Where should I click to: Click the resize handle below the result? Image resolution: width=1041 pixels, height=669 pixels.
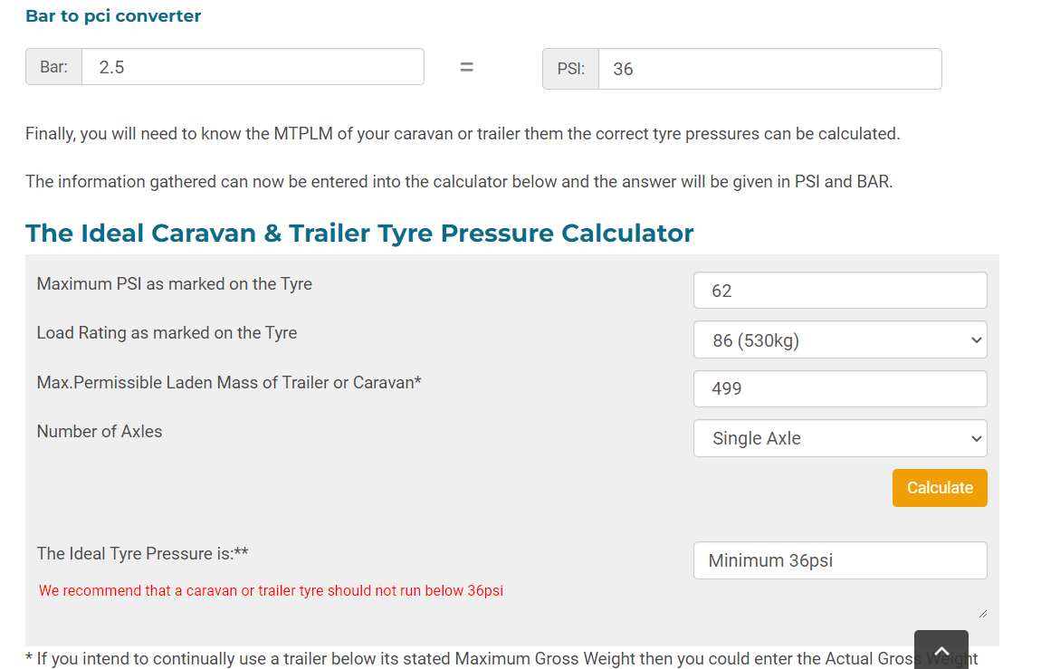click(x=982, y=613)
